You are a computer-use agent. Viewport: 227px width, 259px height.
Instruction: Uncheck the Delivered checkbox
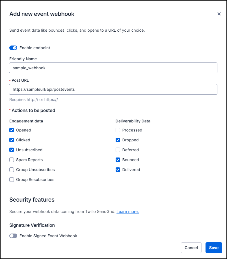pos(118,170)
